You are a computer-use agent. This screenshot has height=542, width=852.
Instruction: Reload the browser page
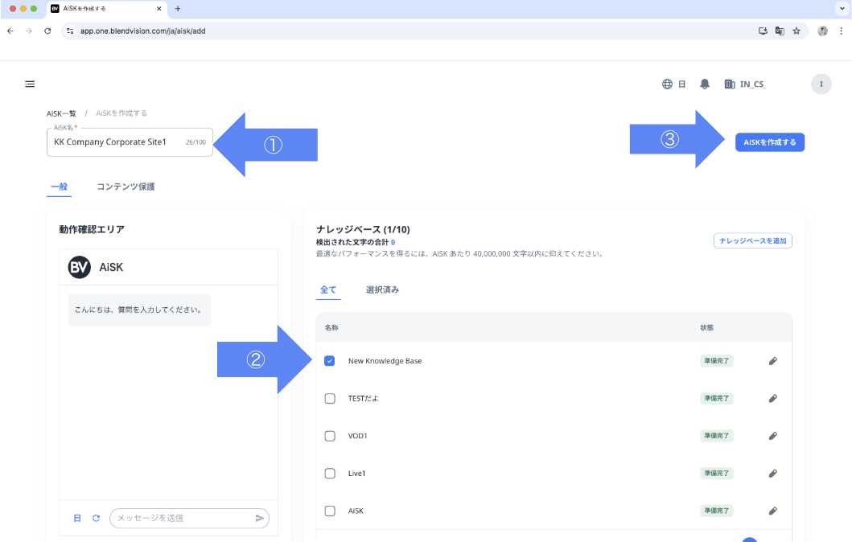[x=47, y=31]
